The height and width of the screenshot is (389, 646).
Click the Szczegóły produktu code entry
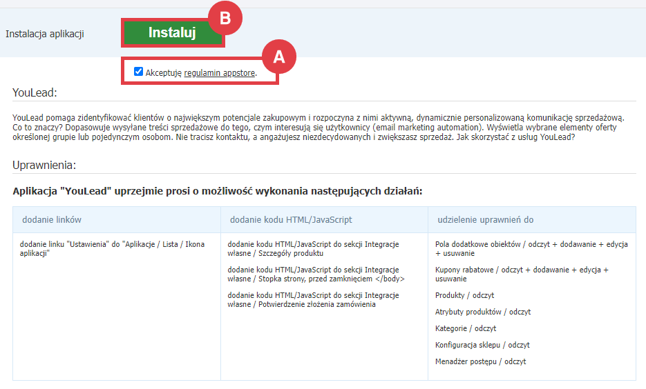click(312, 248)
